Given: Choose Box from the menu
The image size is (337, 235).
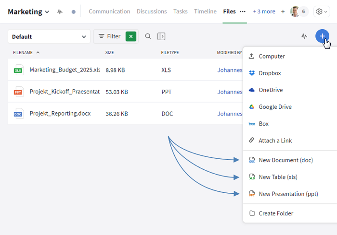Looking at the screenshot, I should point(290,124).
